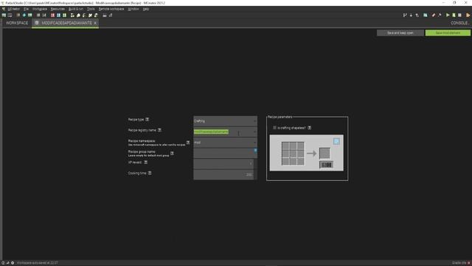Click the output count stepper under result slot
Viewport: 472px width, 266px height.
coord(326,165)
